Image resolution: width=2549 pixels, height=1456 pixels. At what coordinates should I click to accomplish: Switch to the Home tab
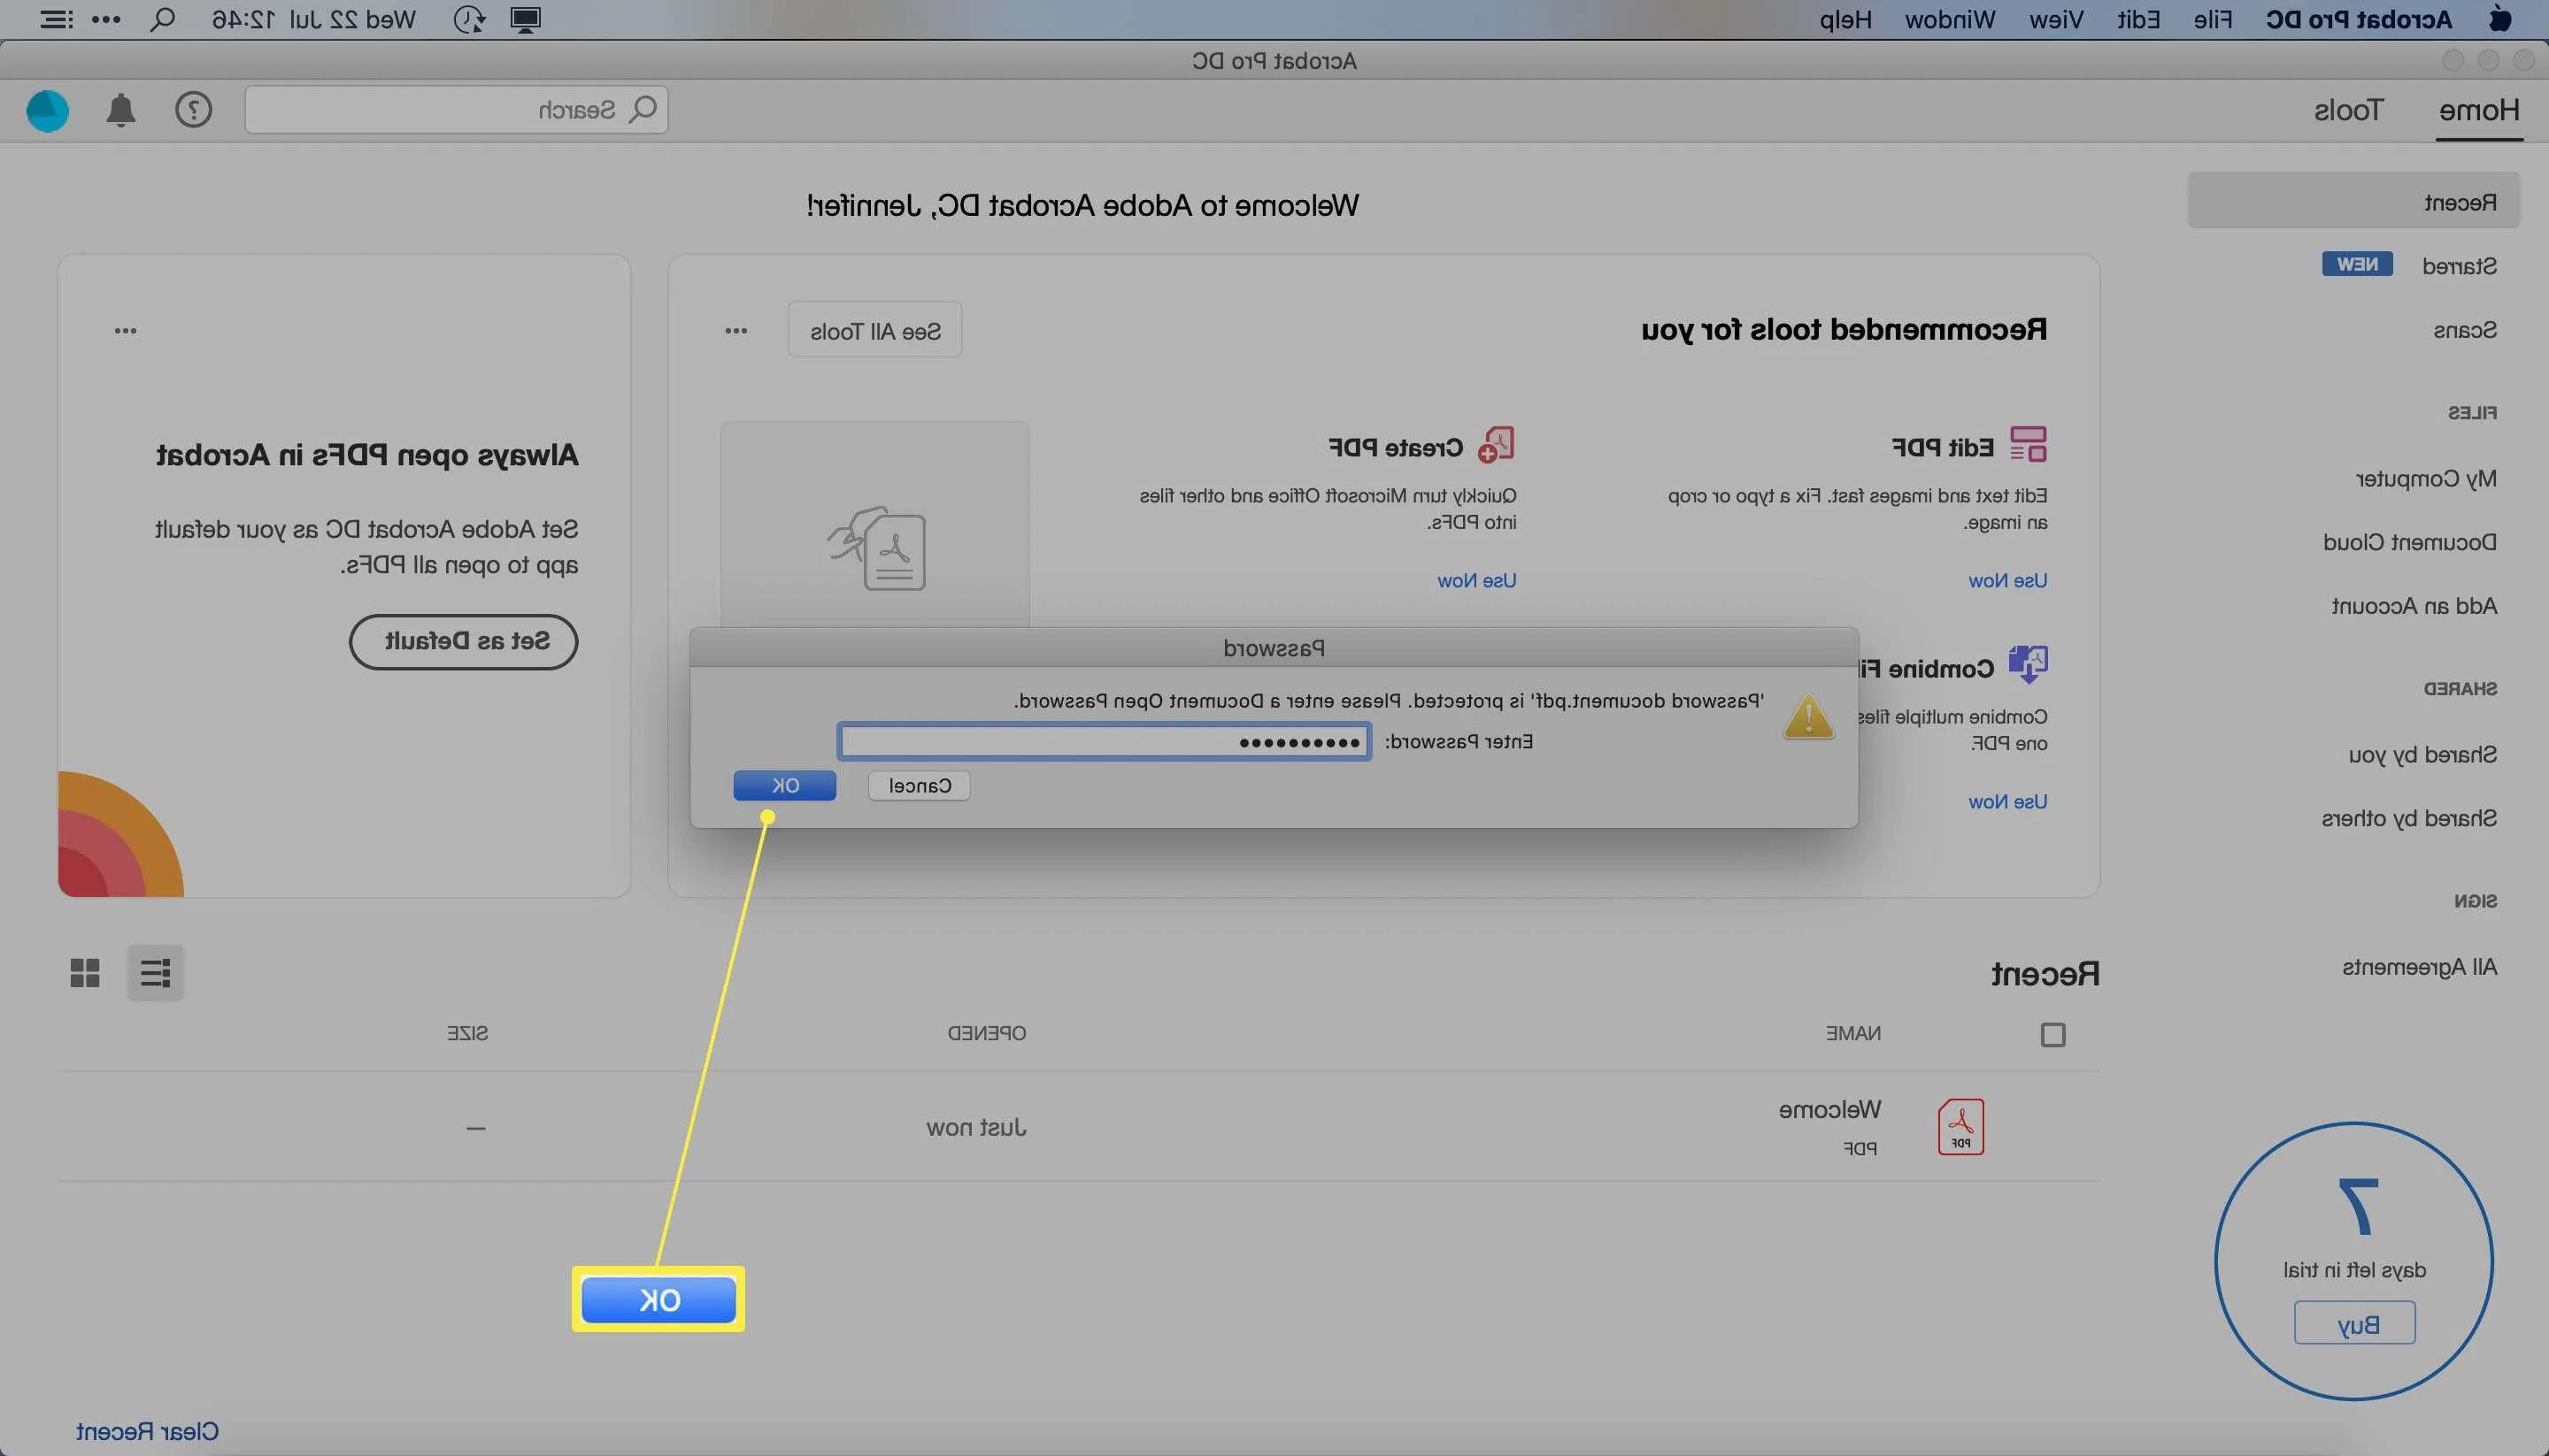pos(2478,110)
